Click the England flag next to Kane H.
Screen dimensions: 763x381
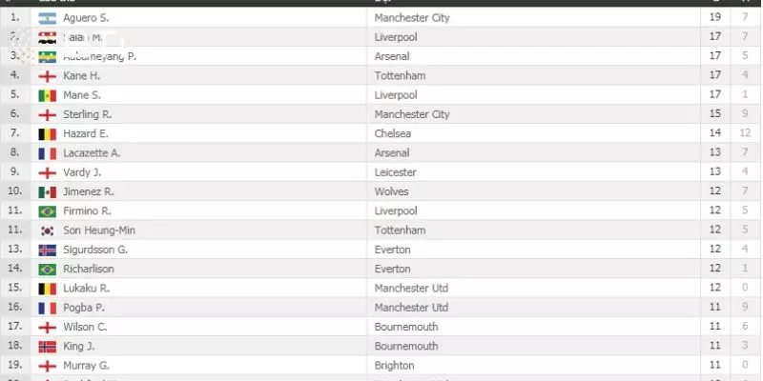(47, 76)
